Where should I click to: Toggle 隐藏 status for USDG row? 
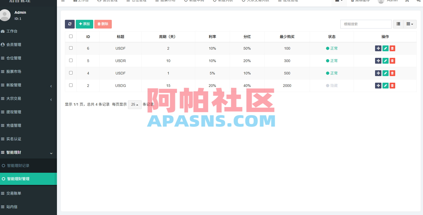coord(332,86)
